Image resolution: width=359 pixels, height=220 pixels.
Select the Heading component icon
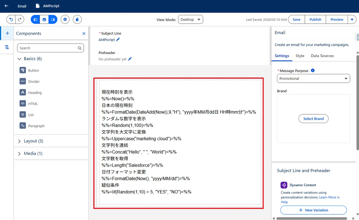pos(23,92)
